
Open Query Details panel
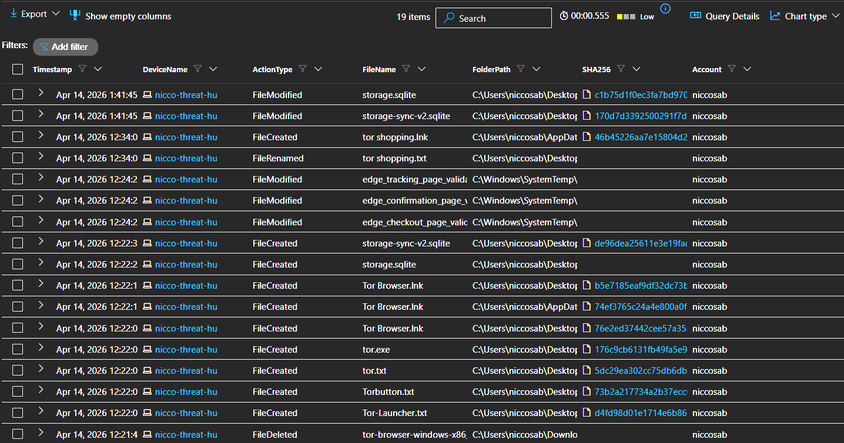click(x=725, y=16)
